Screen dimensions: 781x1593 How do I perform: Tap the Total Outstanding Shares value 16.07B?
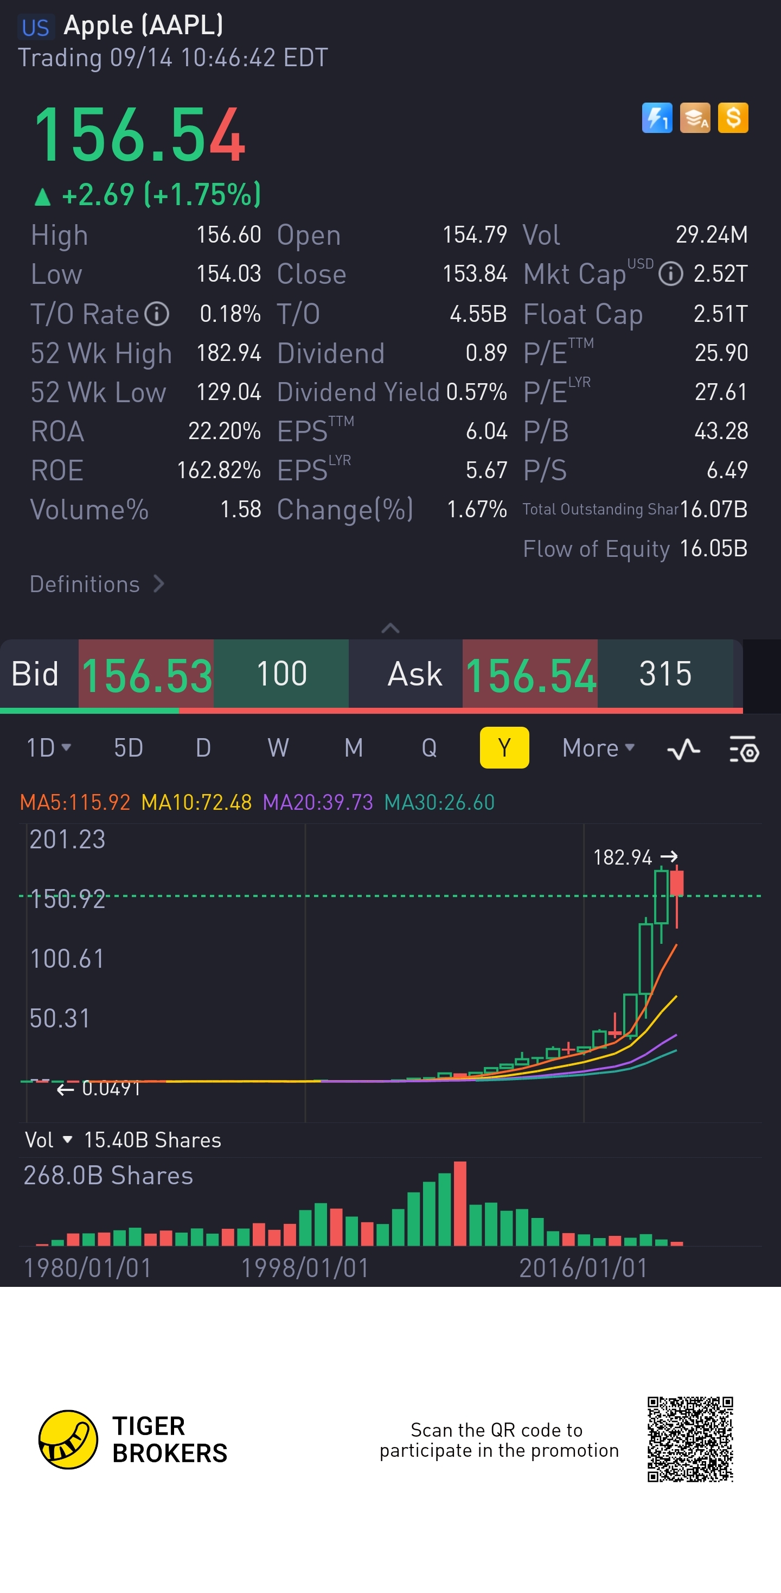click(x=714, y=510)
